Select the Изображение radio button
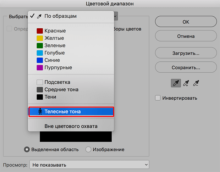The height and width of the screenshot is (172, 220). 88,149
